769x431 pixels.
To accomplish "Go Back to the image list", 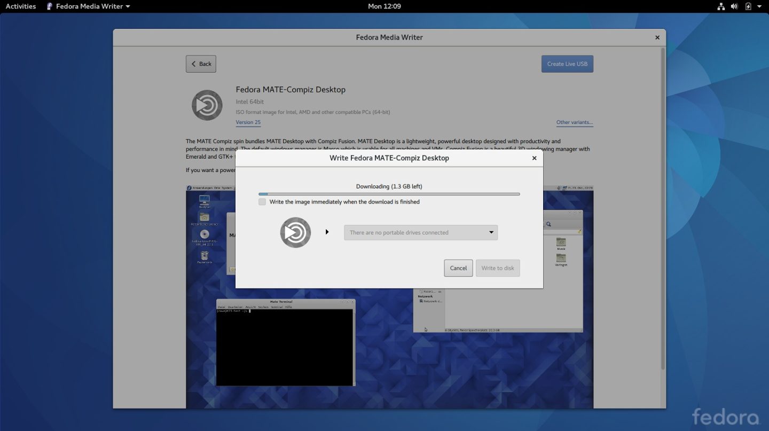I will tap(201, 64).
